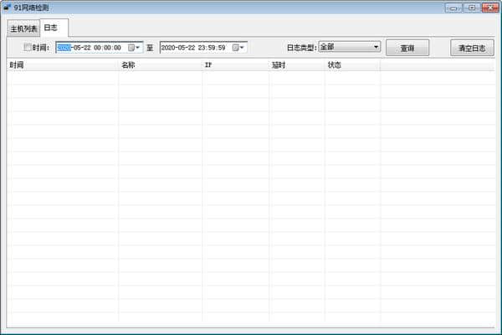Click the 查询 button

[407, 48]
